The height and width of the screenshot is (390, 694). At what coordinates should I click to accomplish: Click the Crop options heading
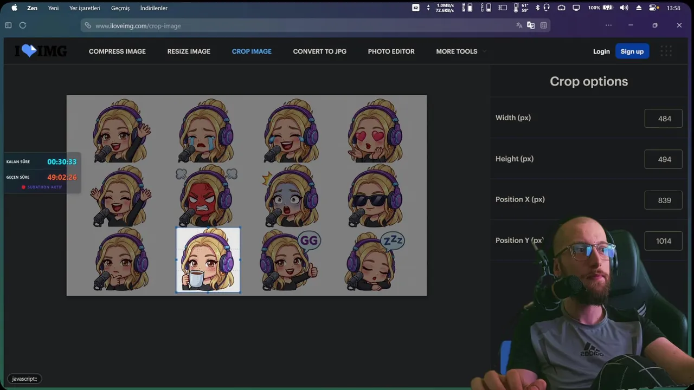point(589,81)
